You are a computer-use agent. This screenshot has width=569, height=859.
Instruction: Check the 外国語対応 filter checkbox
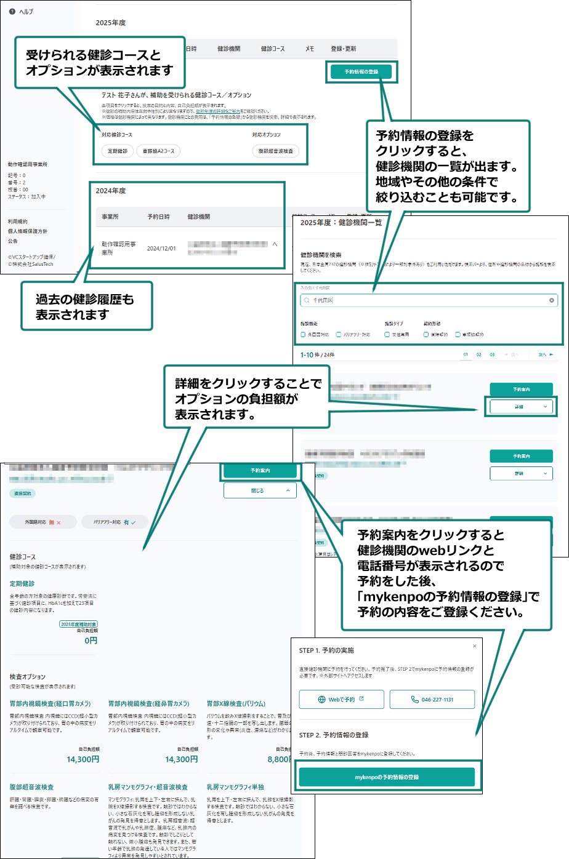[x=303, y=335]
